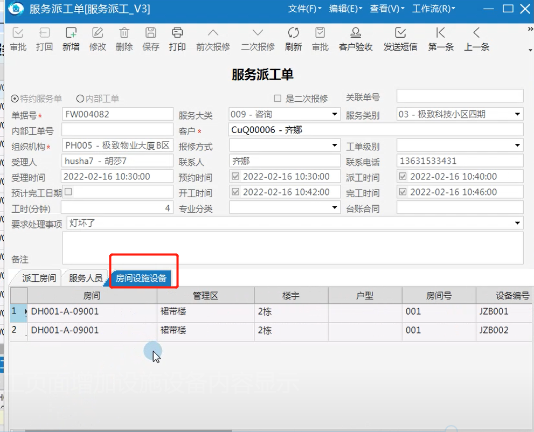
Task: Click the 工时(分钟) field
Action: (x=117, y=207)
